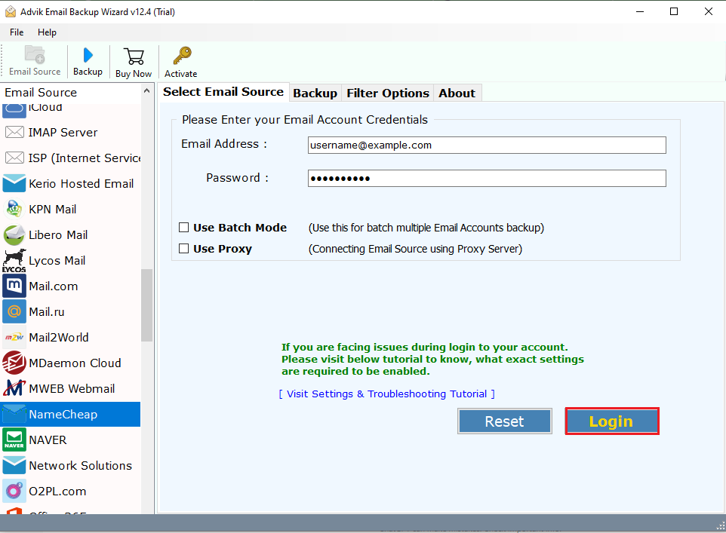Click the app logo in title bar
The height and width of the screenshot is (533, 726).
[x=10, y=11]
